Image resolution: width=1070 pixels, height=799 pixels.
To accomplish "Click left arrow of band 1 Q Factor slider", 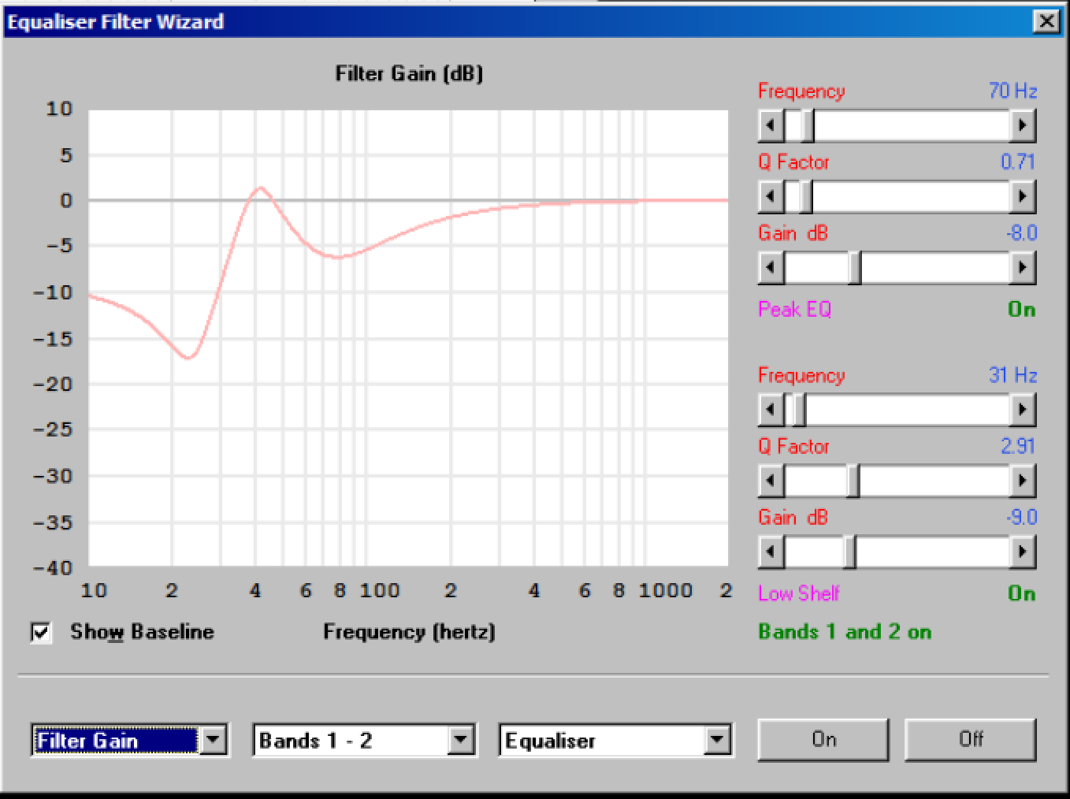I will click(x=771, y=196).
